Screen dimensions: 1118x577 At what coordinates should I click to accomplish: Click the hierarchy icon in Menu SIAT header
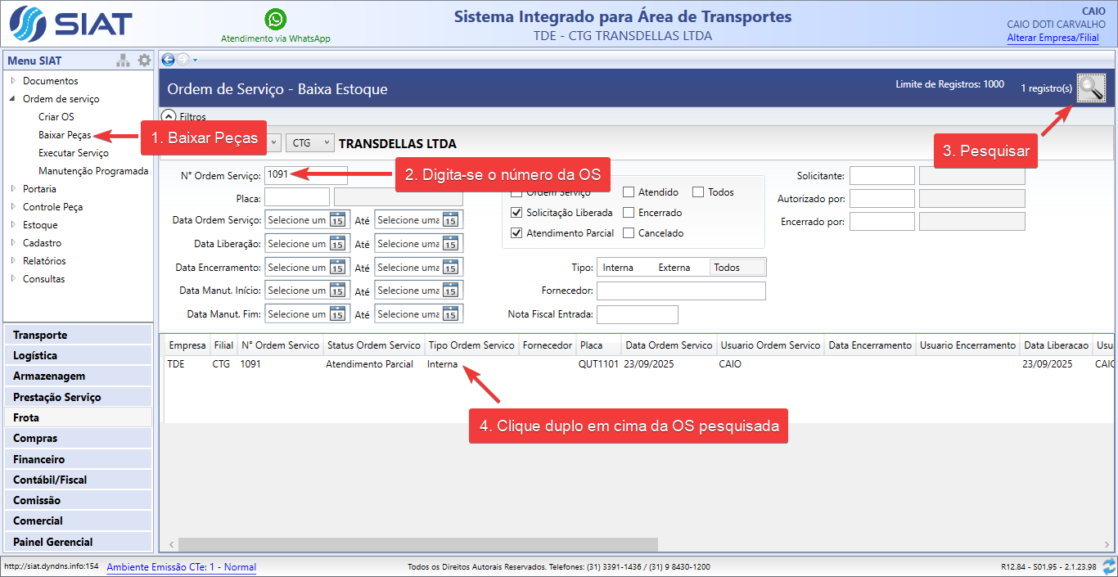(124, 61)
